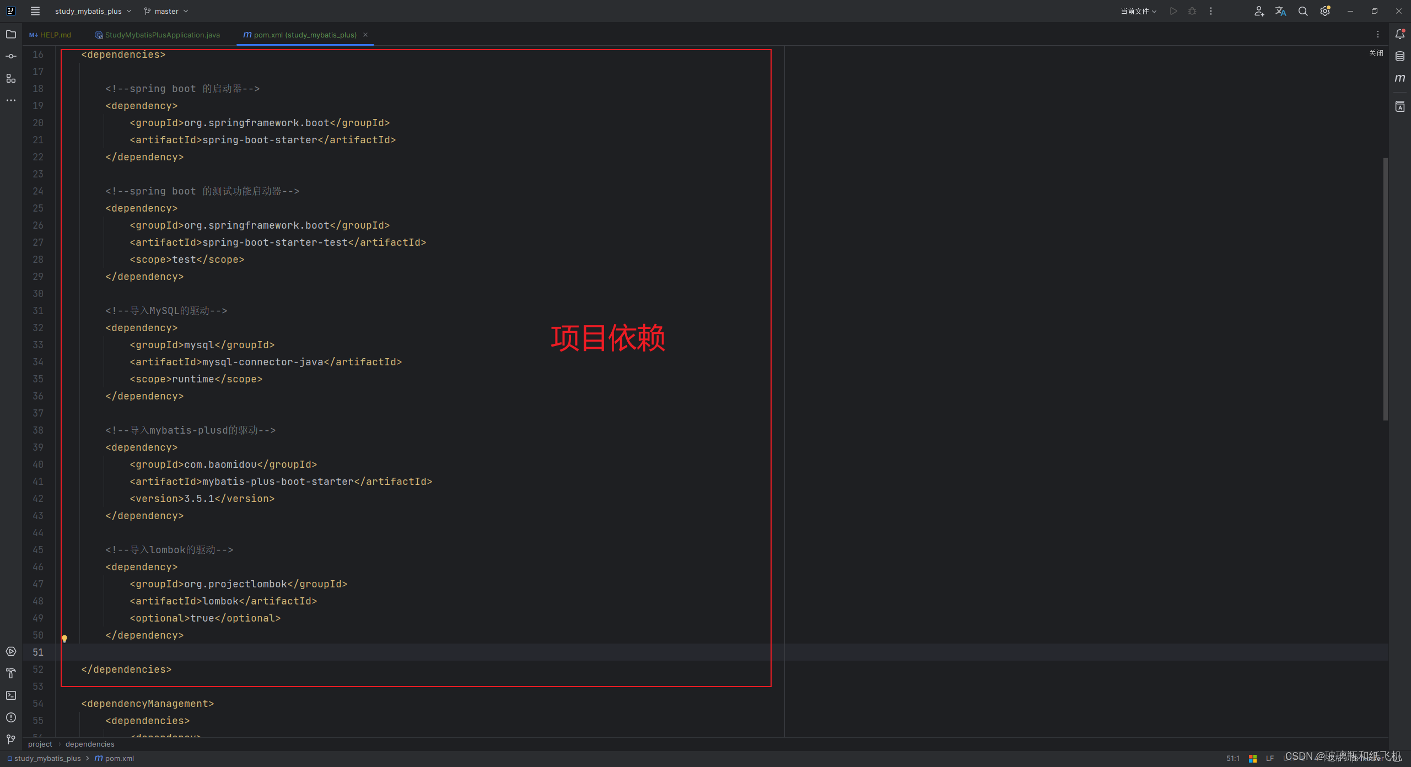Viewport: 1411px width, 767px height.
Task: Open the Structure tool window
Action: pos(11,78)
